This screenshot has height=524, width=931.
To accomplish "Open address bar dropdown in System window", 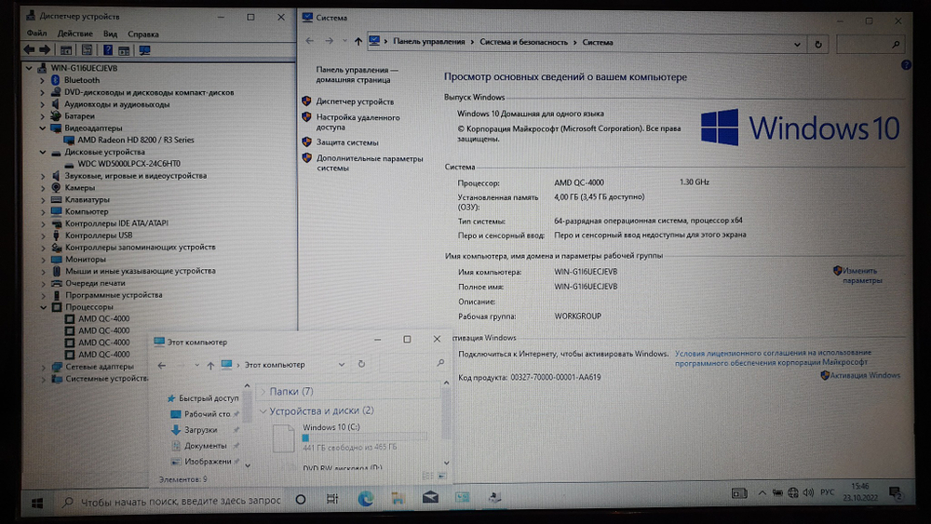I will [x=797, y=45].
